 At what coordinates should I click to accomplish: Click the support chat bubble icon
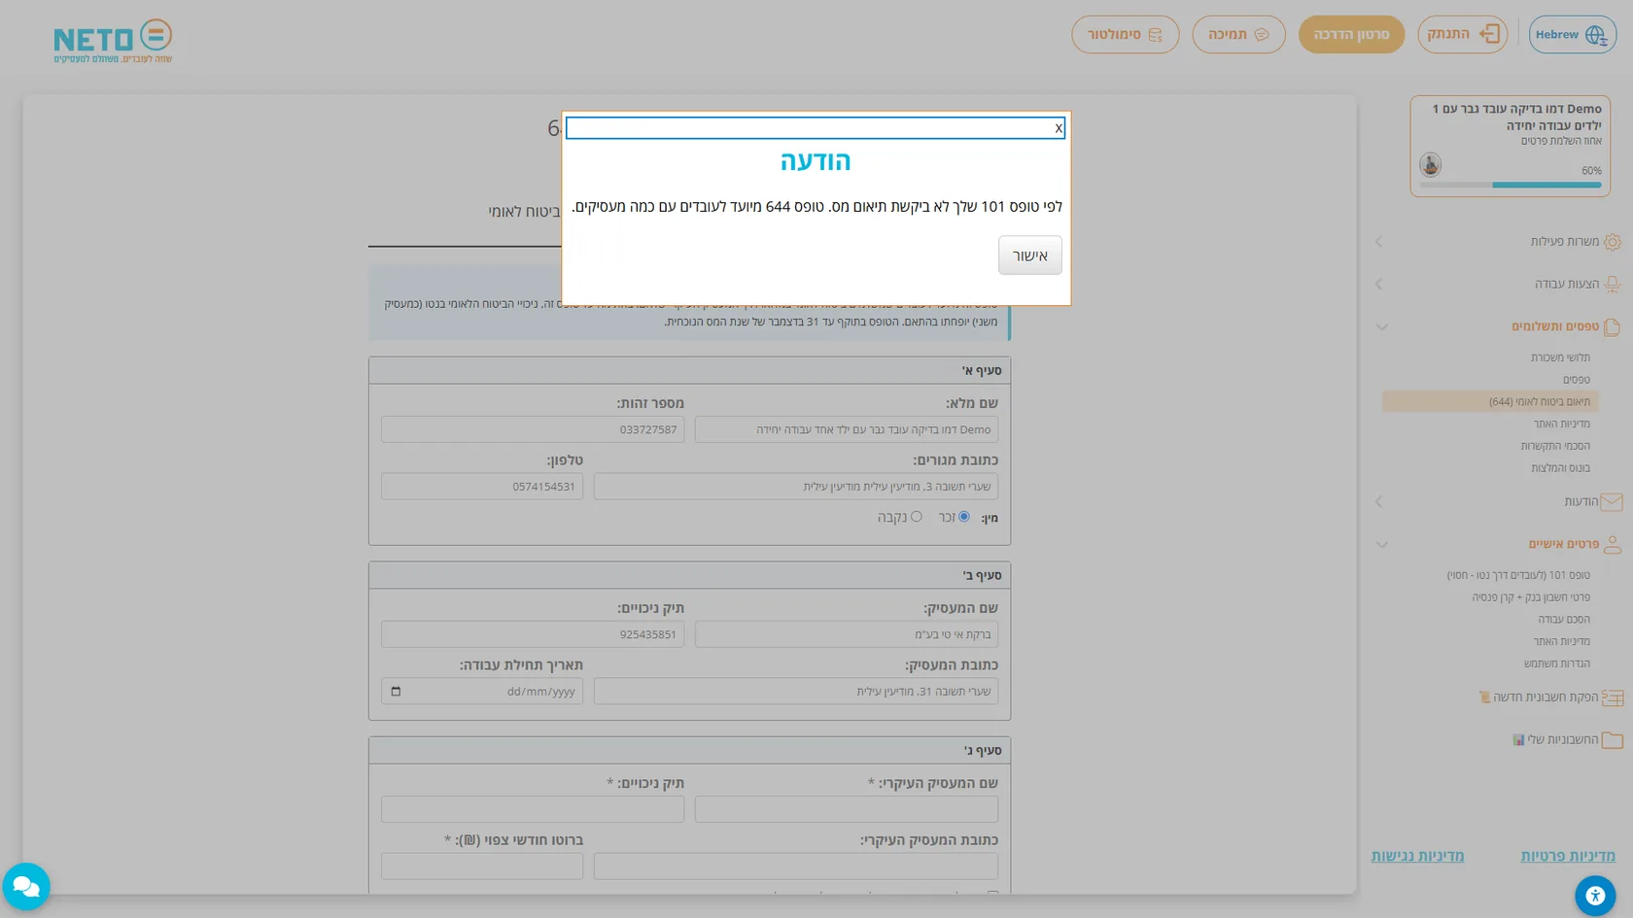tap(1262, 35)
